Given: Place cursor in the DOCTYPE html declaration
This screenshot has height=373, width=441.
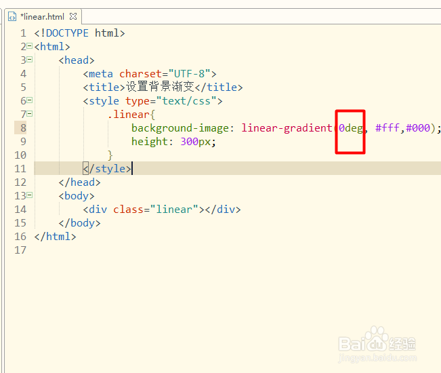Looking at the screenshot, I should [79, 33].
